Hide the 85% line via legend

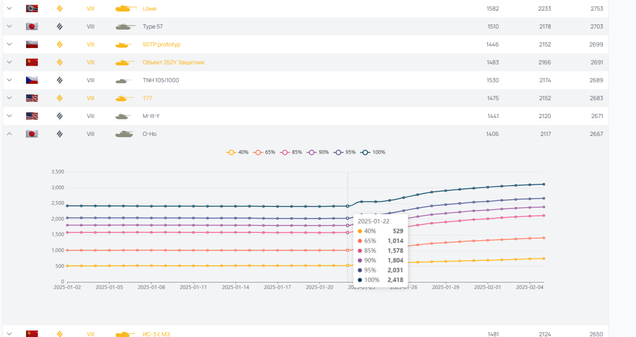coord(291,152)
